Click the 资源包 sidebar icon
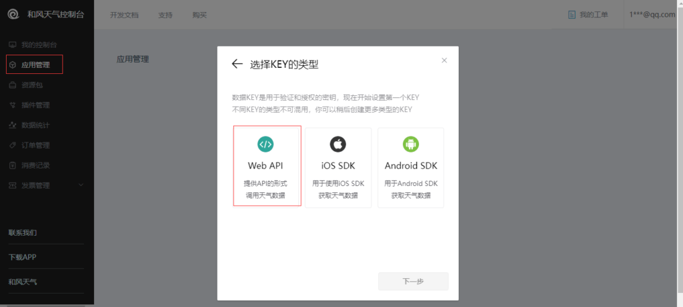Screen dimensions: 683x307 13,85
